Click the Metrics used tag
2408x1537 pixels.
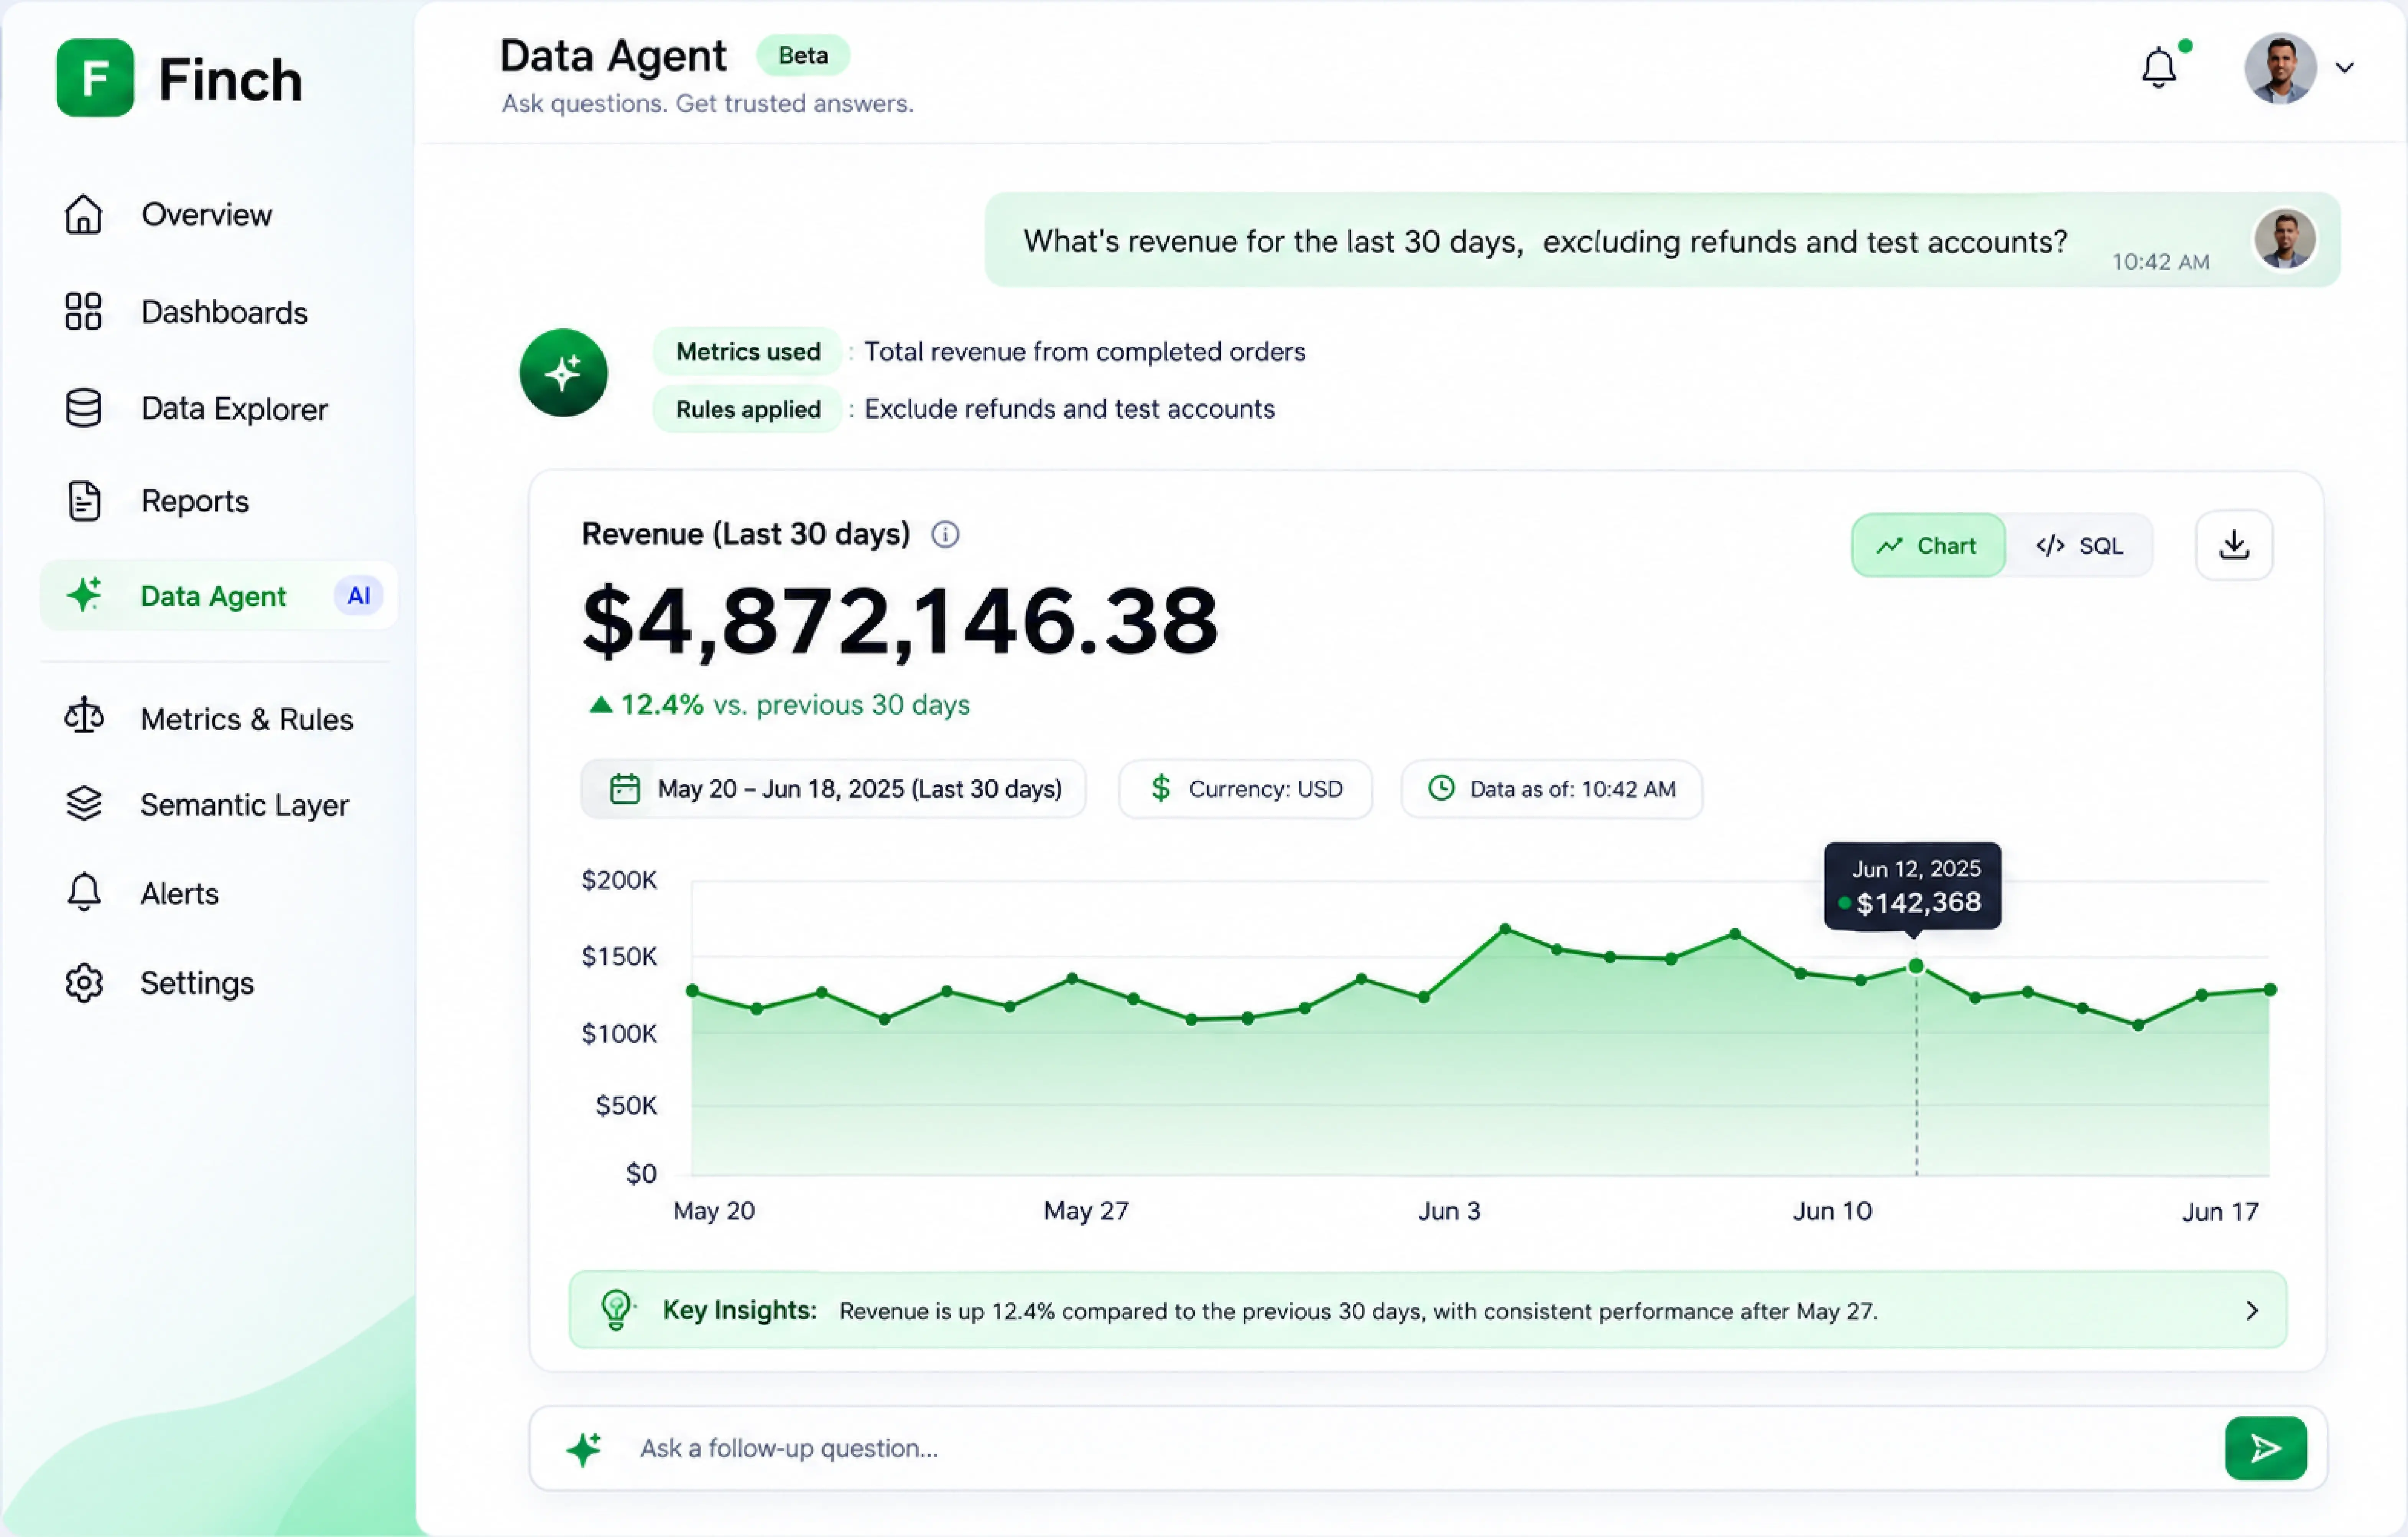748,352
